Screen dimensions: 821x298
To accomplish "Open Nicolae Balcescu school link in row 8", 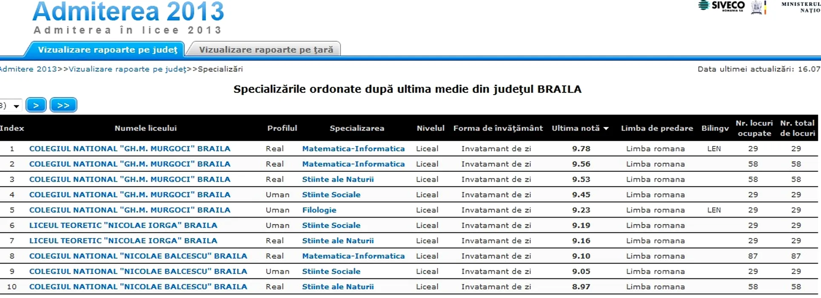I will pos(138,256).
